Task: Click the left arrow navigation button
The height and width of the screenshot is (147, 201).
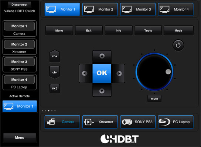Action: [85, 73]
